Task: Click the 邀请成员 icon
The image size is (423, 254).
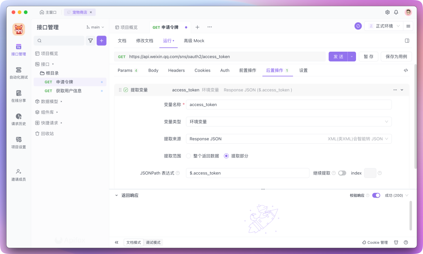Action: click(19, 171)
